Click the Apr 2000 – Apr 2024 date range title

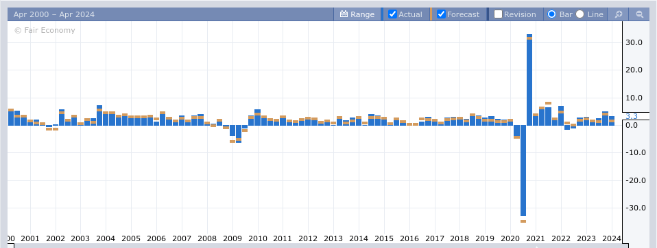tap(54, 14)
